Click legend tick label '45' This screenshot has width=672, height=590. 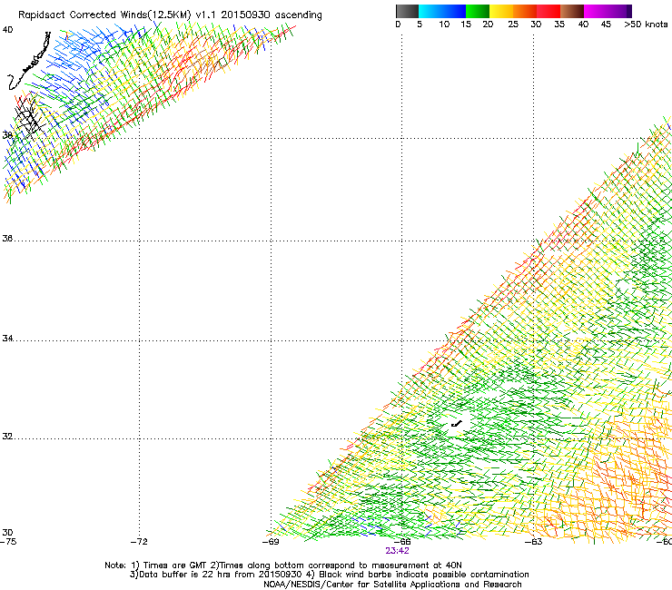coord(606,25)
